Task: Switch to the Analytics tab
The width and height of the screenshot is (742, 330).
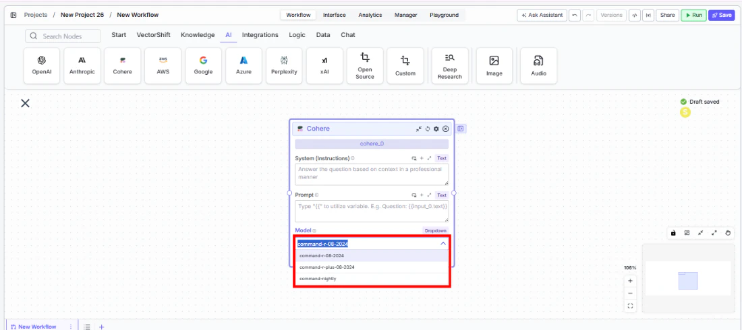Action: 370,15
